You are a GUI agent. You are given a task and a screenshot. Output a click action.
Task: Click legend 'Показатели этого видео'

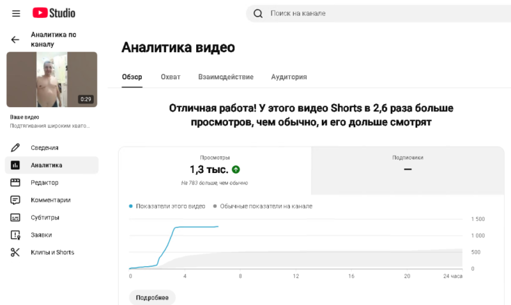[167, 206]
